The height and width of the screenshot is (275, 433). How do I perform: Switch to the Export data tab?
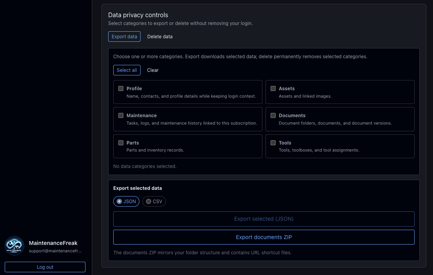[124, 36]
